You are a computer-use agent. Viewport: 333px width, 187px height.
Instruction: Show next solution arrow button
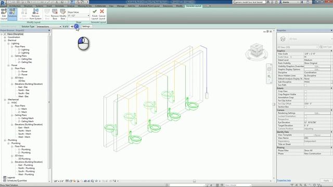[76, 26]
